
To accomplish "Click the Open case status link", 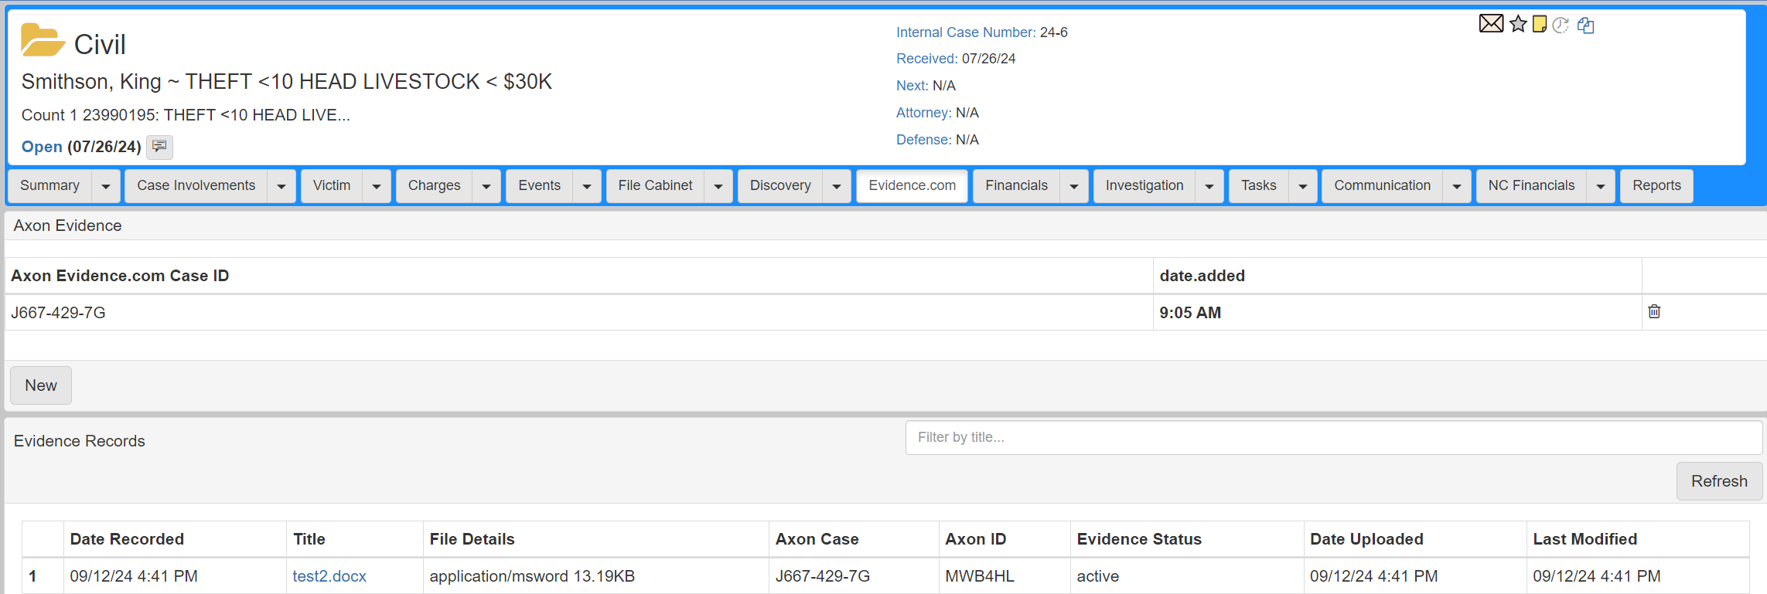I will pos(42,147).
